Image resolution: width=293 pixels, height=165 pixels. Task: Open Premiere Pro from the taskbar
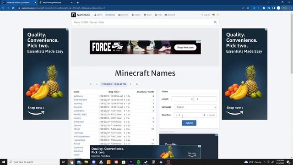tap(131, 162)
